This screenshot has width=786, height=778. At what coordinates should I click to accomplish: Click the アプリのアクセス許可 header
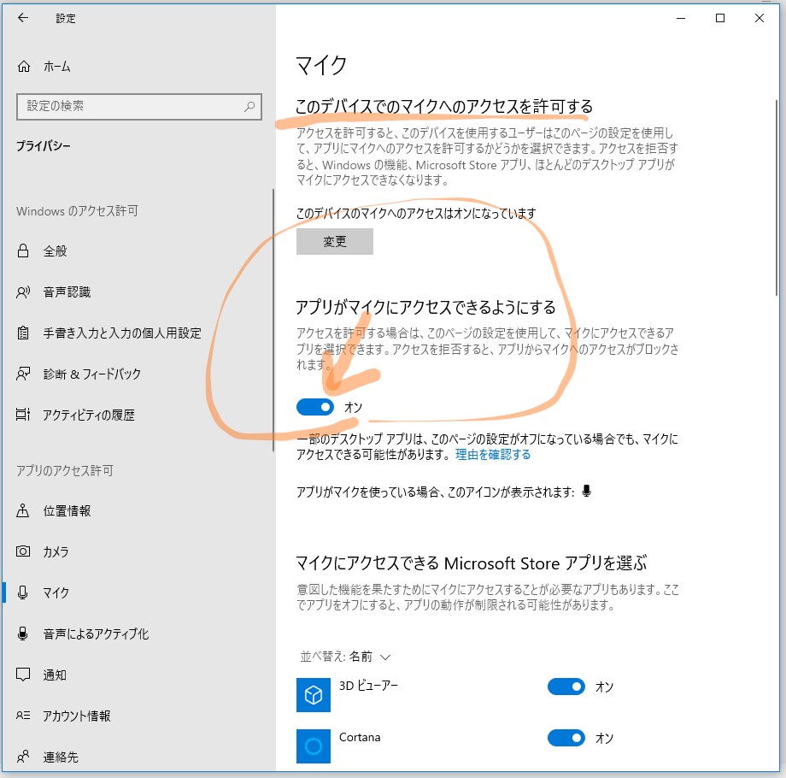[x=65, y=470]
